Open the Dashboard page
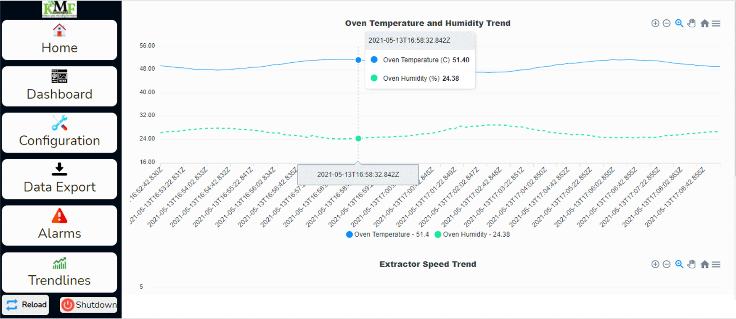Image resolution: width=736 pixels, height=319 pixels. coord(59,86)
